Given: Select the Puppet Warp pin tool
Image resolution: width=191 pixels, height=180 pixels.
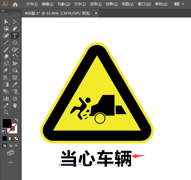Looking at the screenshot, I should 6,70.
